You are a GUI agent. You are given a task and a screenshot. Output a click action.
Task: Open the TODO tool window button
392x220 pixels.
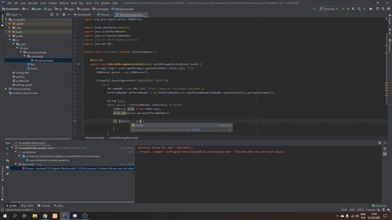[x=27, y=206]
